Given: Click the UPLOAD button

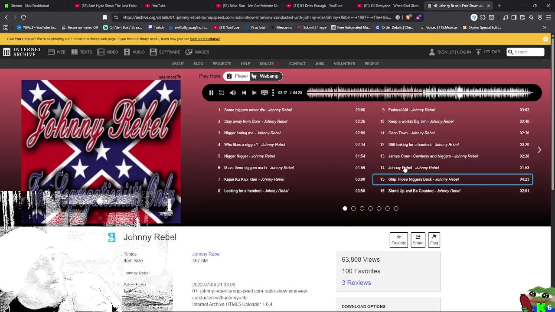Looking at the screenshot, I should click(x=488, y=52).
